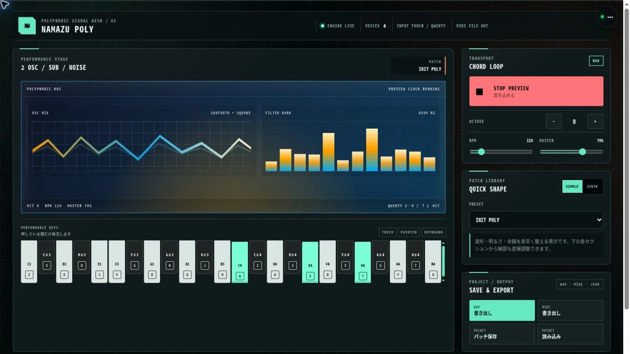Click the keyboard scrollbar beside the B4 key

[x=443, y=262]
